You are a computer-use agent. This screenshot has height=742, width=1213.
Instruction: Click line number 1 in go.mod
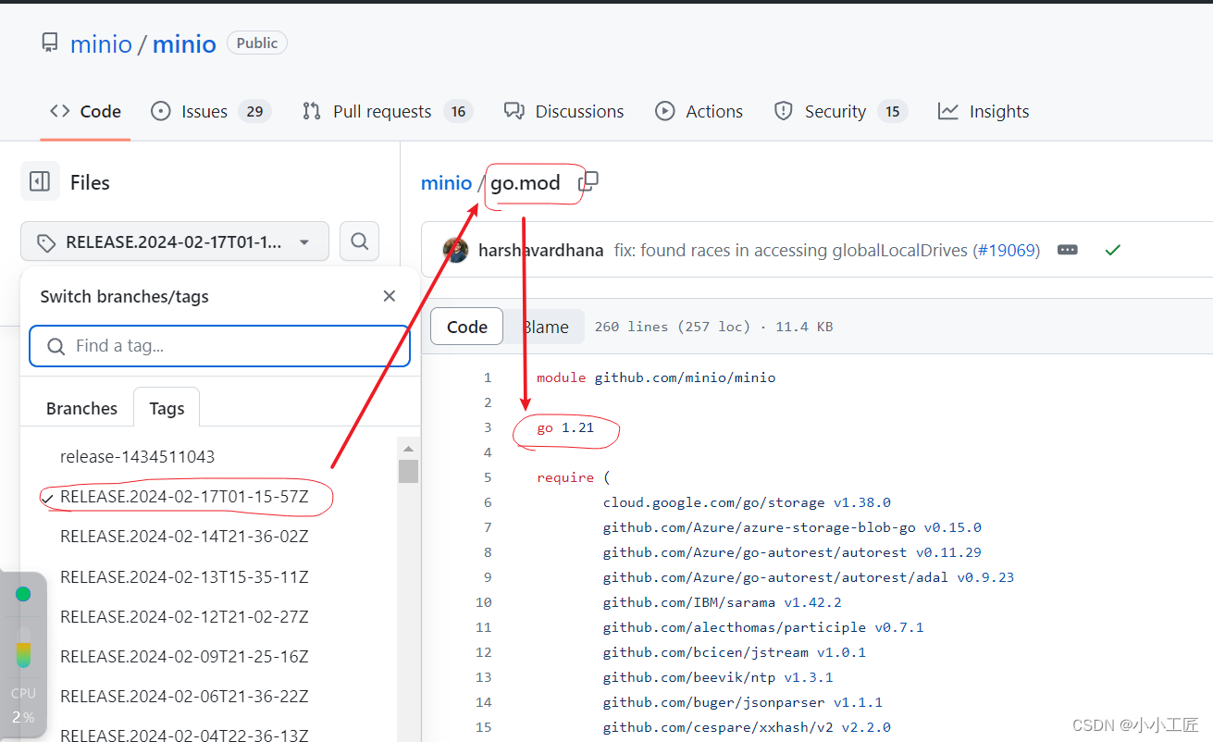point(488,377)
